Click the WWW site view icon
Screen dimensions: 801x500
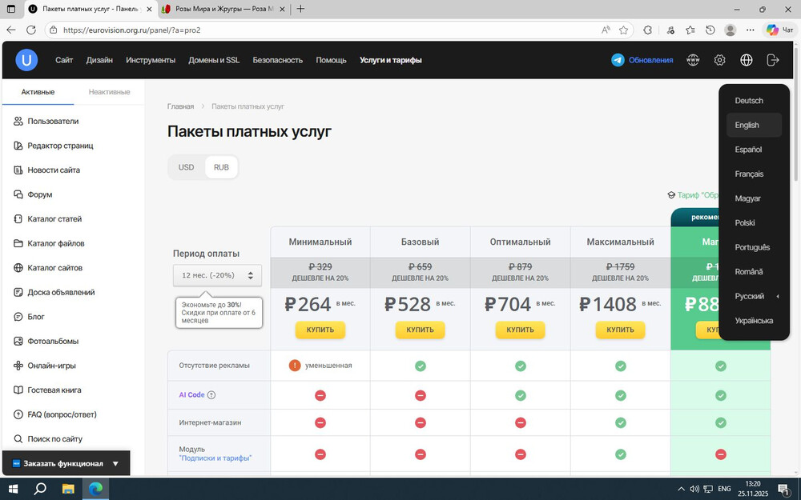pos(694,60)
